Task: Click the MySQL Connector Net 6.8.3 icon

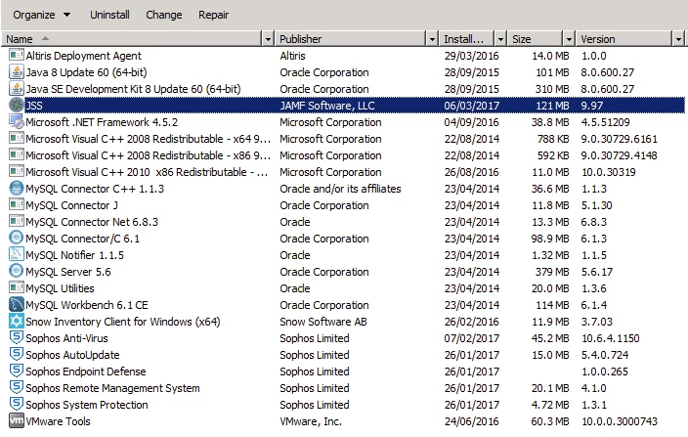Action: click(x=17, y=222)
